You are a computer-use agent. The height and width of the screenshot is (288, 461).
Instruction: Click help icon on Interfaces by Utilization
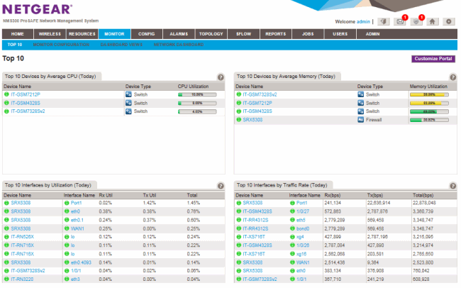(221, 186)
